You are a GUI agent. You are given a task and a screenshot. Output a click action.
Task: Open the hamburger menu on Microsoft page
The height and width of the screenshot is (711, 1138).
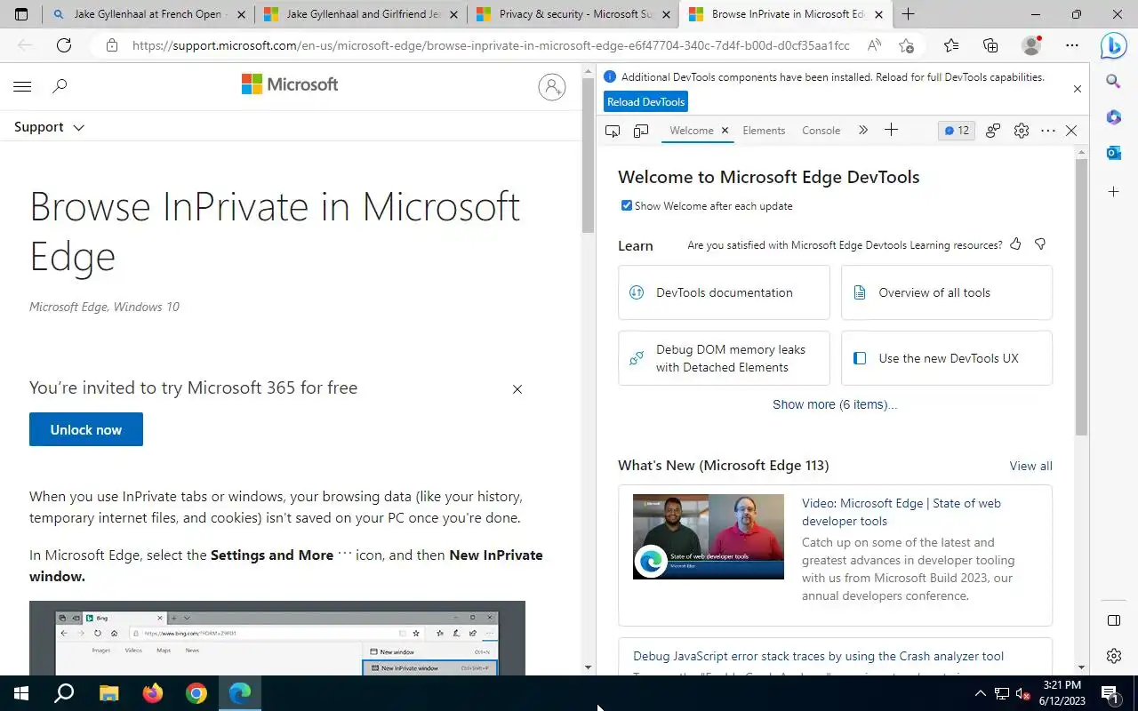[x=22, y=86]
